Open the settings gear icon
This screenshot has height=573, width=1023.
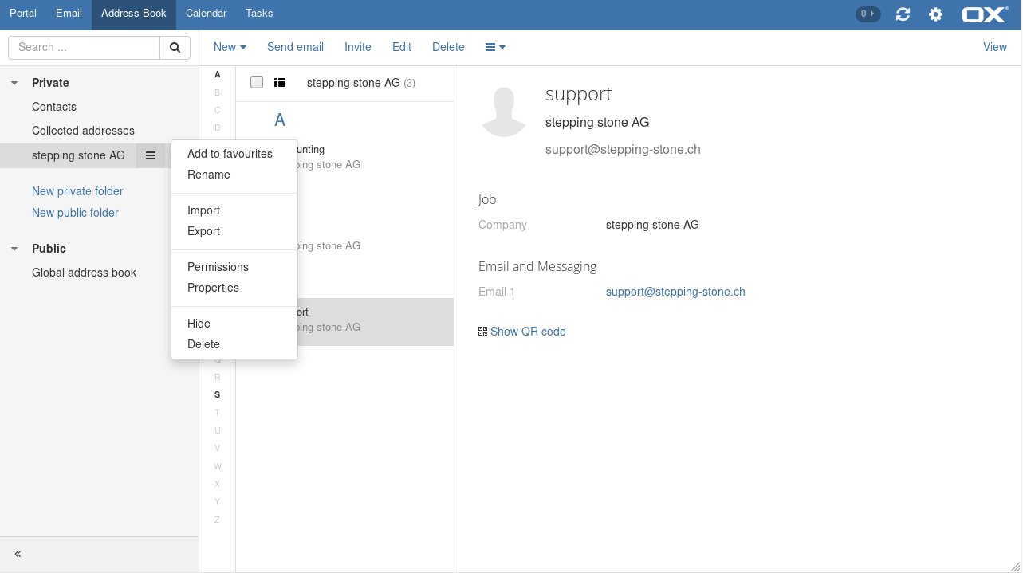click(x=936, y=14)
